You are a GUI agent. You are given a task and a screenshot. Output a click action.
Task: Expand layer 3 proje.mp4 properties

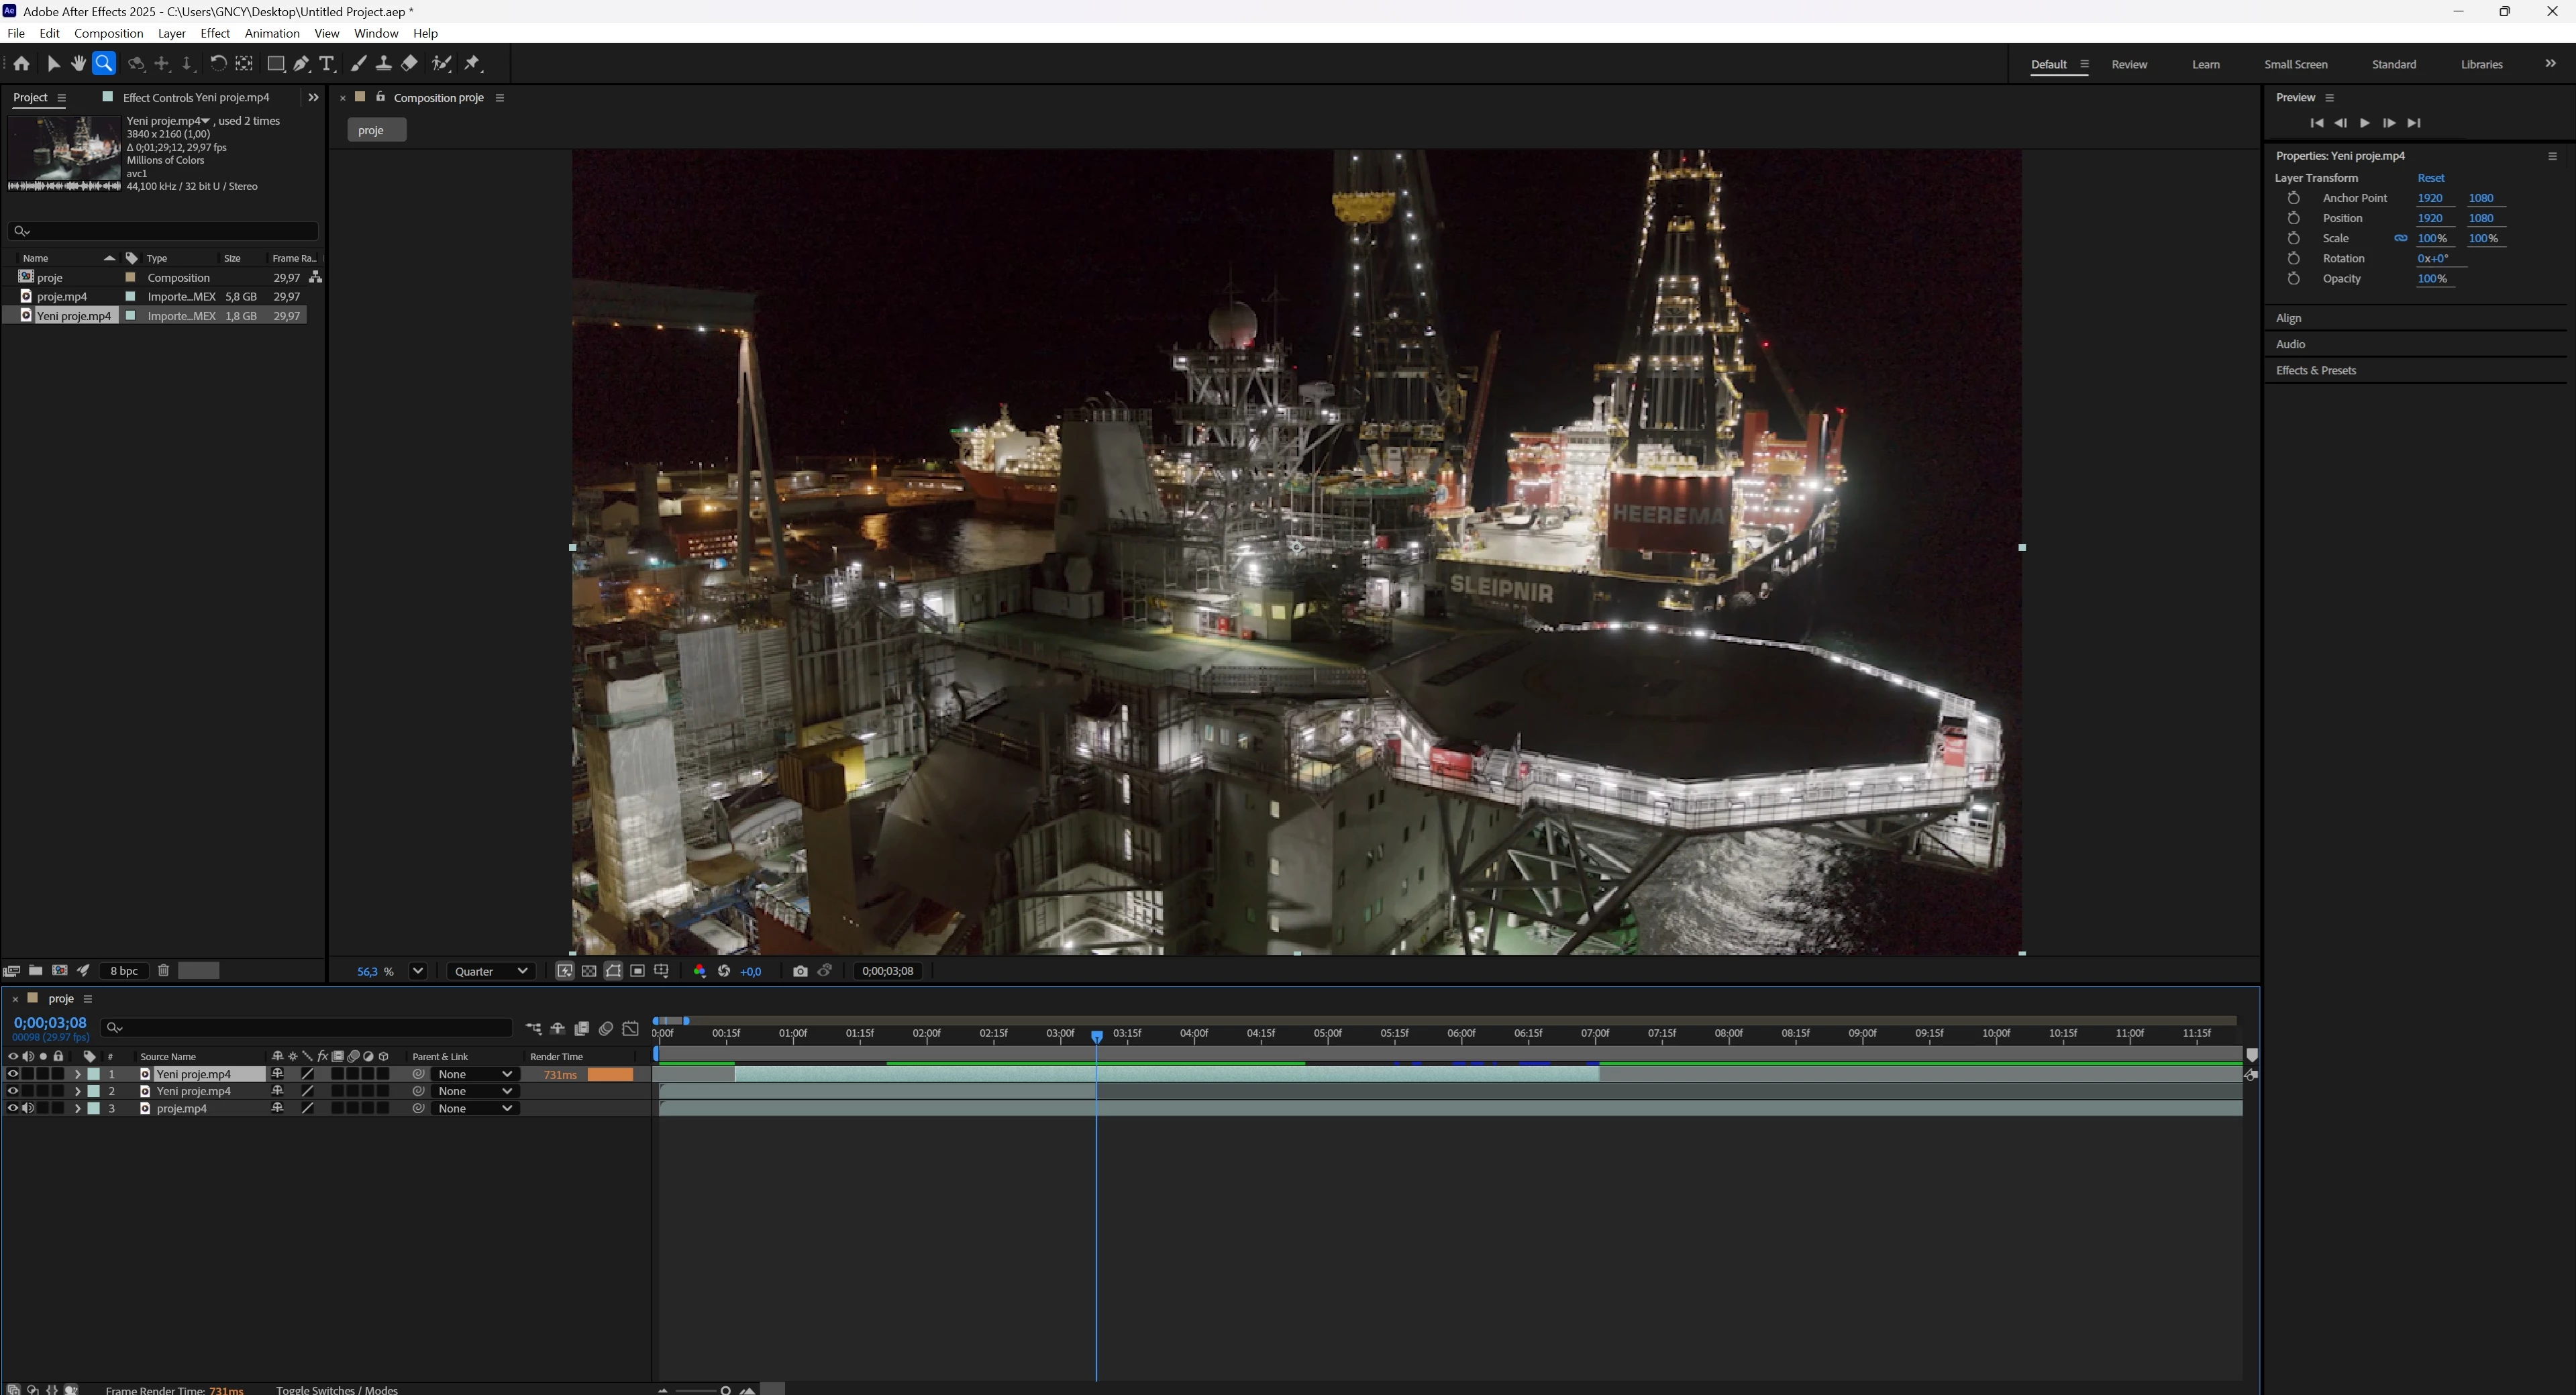[x=77, y=1108]
